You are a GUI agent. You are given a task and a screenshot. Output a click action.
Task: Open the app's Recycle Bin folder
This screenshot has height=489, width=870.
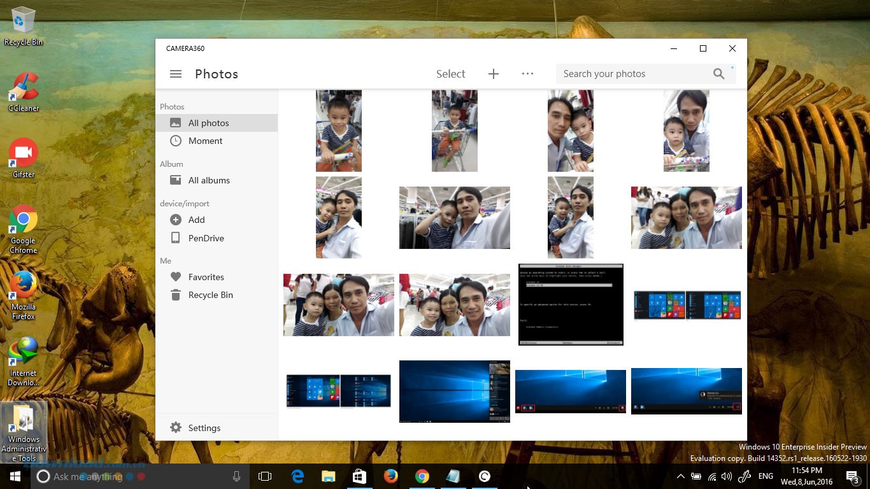coord(210,295)
